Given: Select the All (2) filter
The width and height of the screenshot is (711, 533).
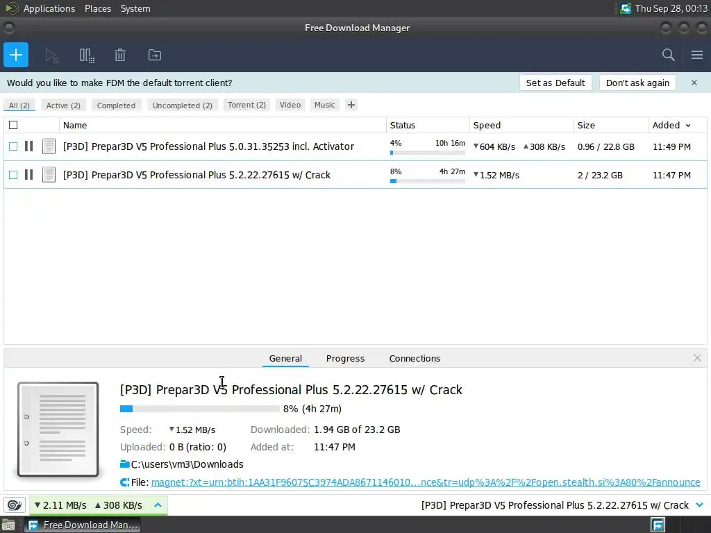Looking at the screenshot, I should pos(19,105).
